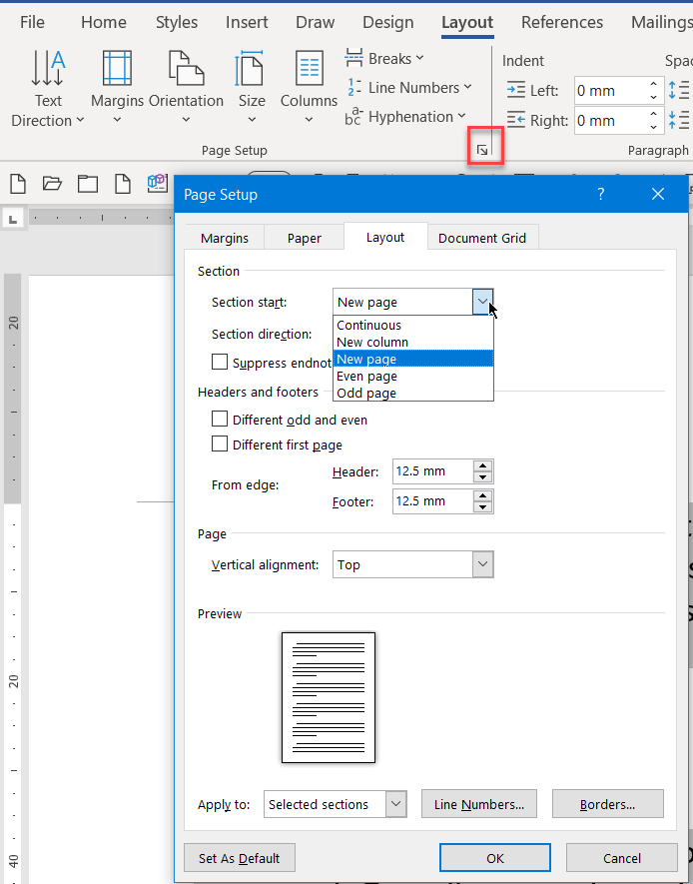
Task: Decrease Header from-edge distance
Action: (x=483, y=477)
